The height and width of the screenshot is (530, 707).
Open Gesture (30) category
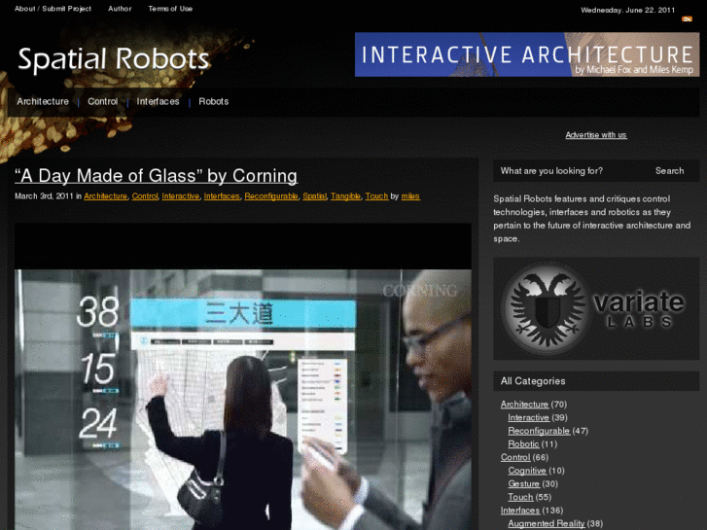tap(524, 484)
